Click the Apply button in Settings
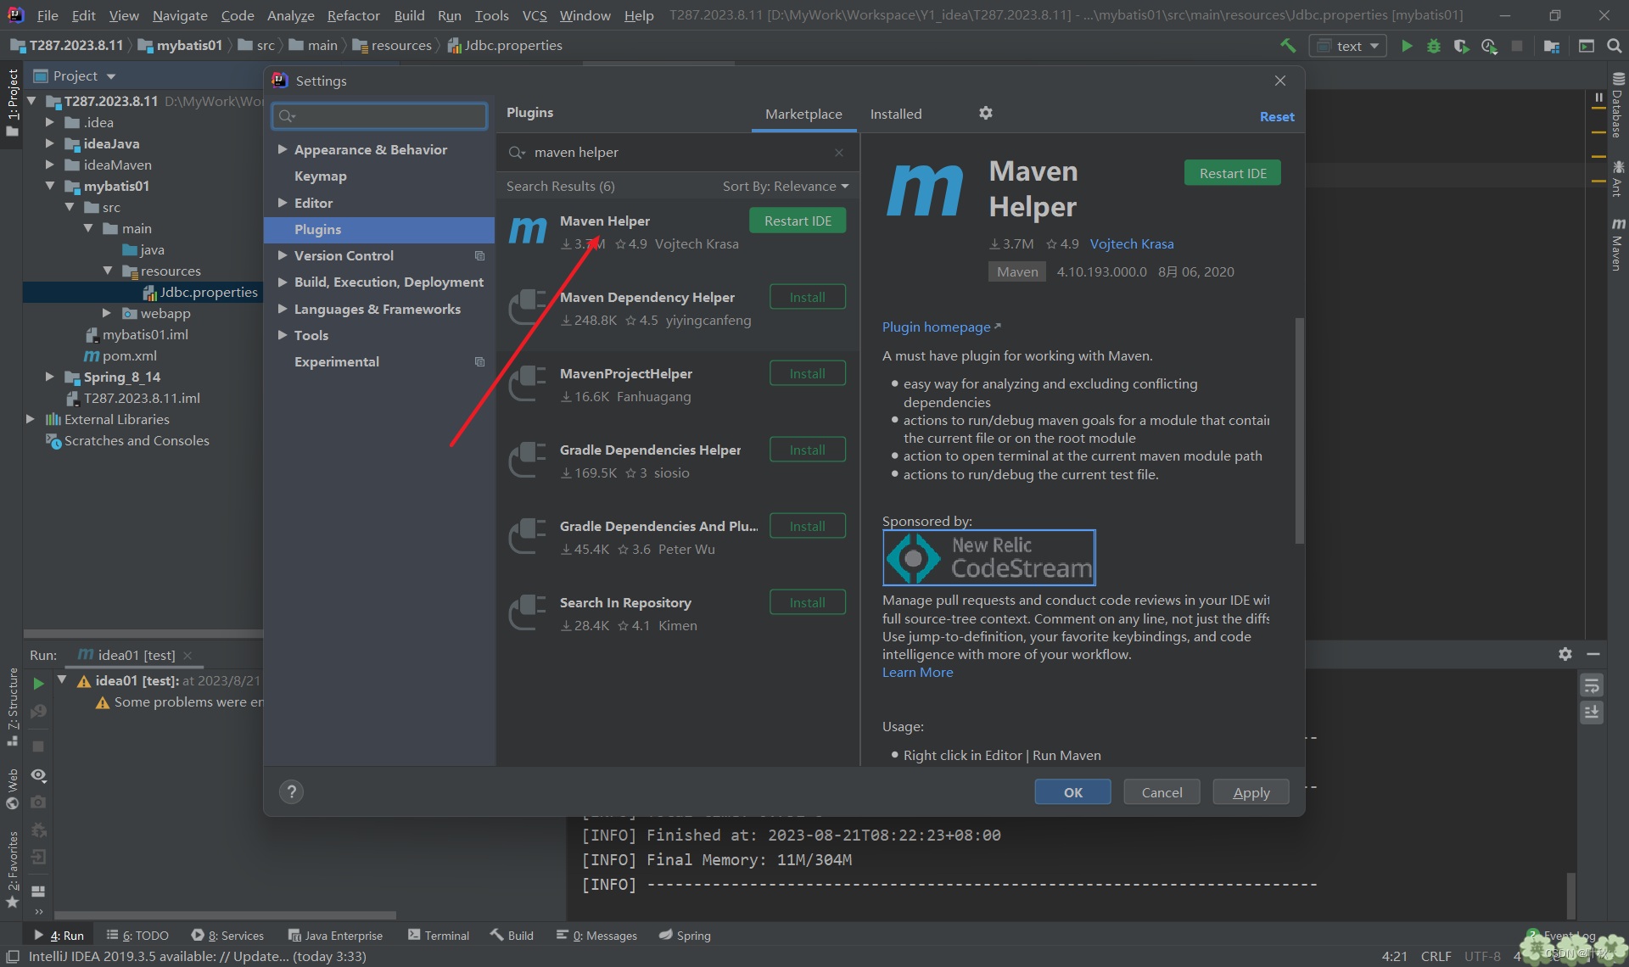Image resolution: width=1629 pixels, height=967 pixels. tap(1251, 792)
